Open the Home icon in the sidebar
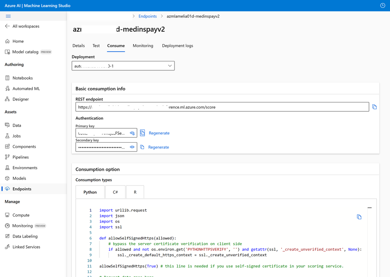Image resolution: width=390 pixels, height=277 pixels. click(7, 41)
